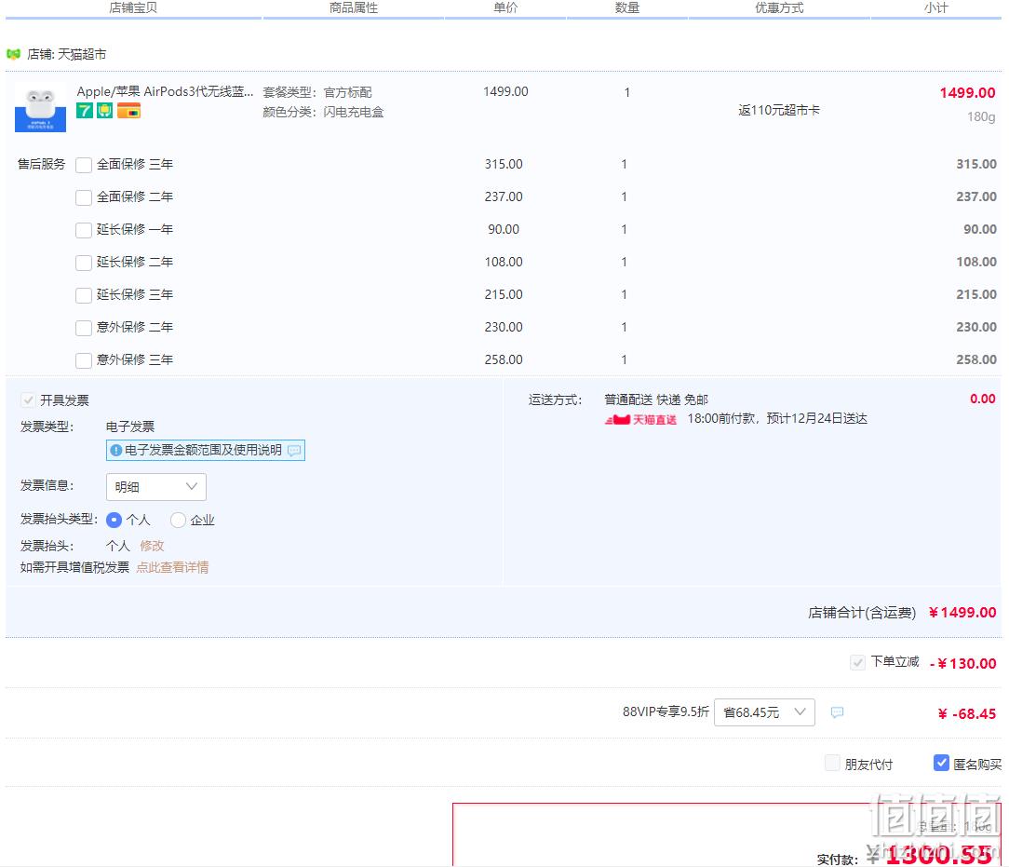Click the green Tmall supermarket shop icon
This screenshot has height=867, width=1009.
(x=13, y=54)
